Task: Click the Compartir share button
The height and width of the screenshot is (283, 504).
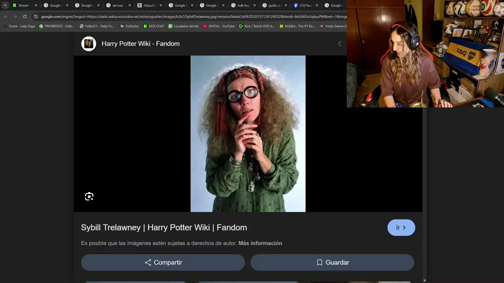Action: 163,263
